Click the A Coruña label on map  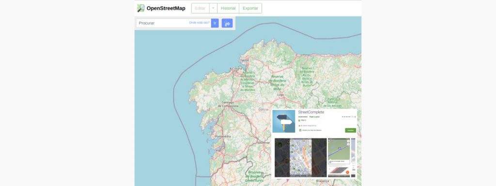point(236,69)
